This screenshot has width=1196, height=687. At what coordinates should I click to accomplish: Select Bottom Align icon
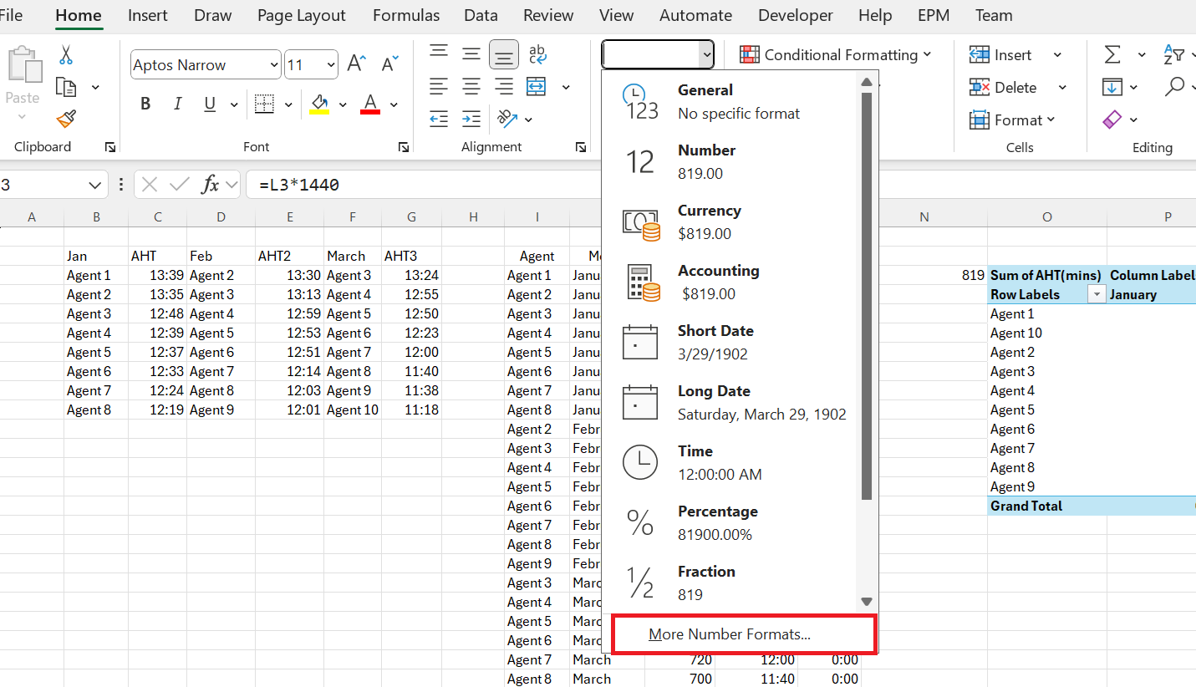504,54
